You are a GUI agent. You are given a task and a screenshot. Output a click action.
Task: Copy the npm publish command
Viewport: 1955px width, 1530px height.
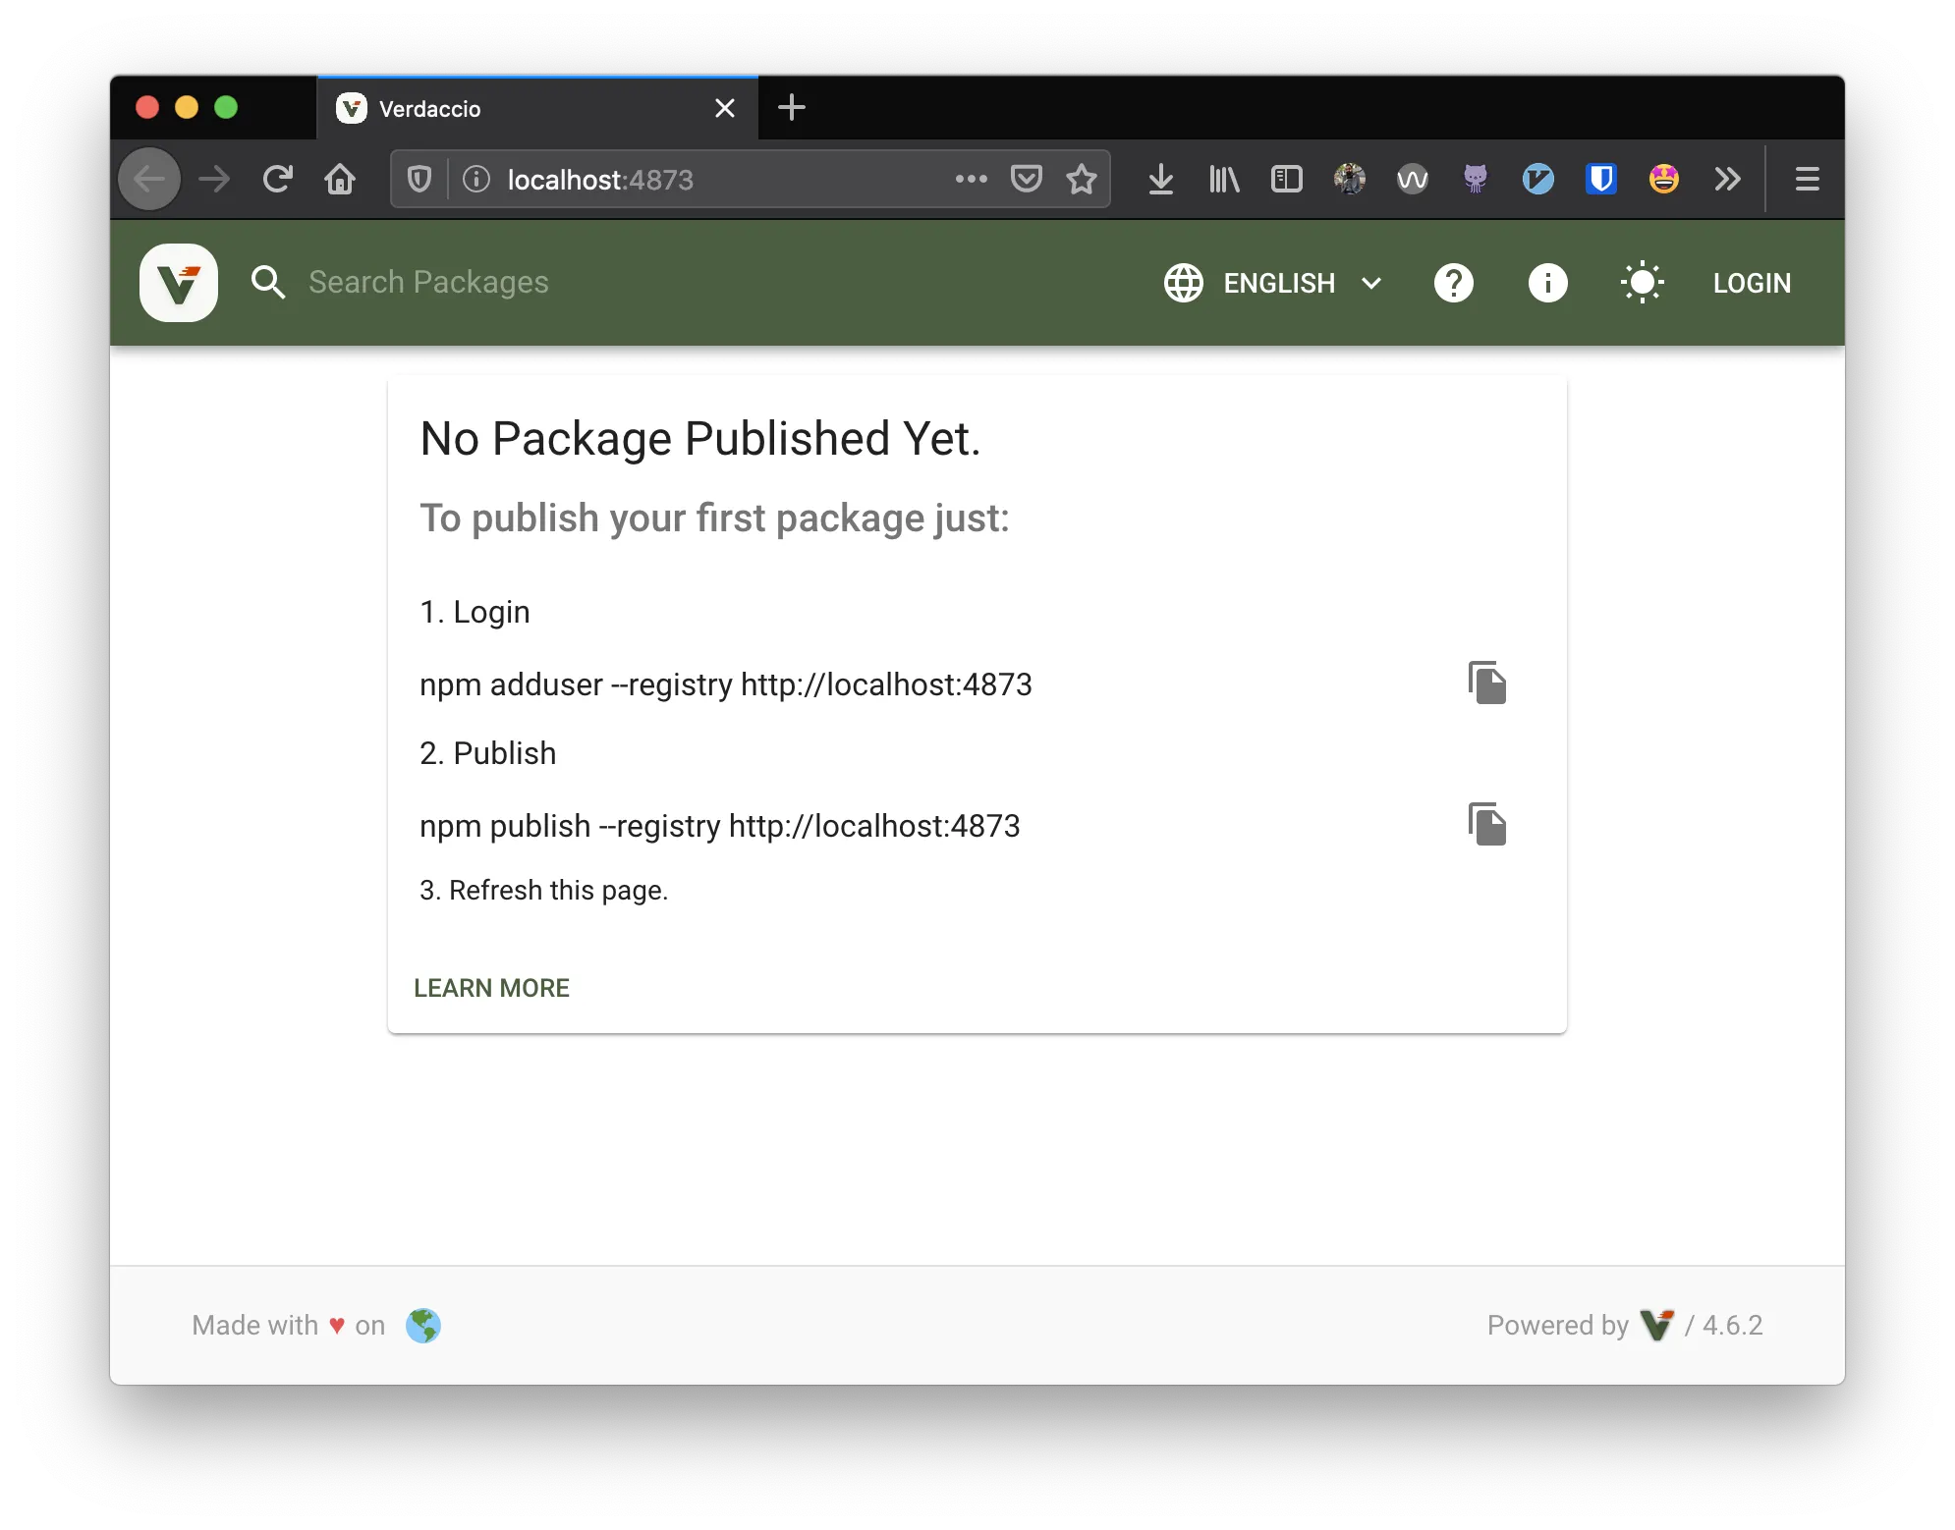click(1486, 824)
